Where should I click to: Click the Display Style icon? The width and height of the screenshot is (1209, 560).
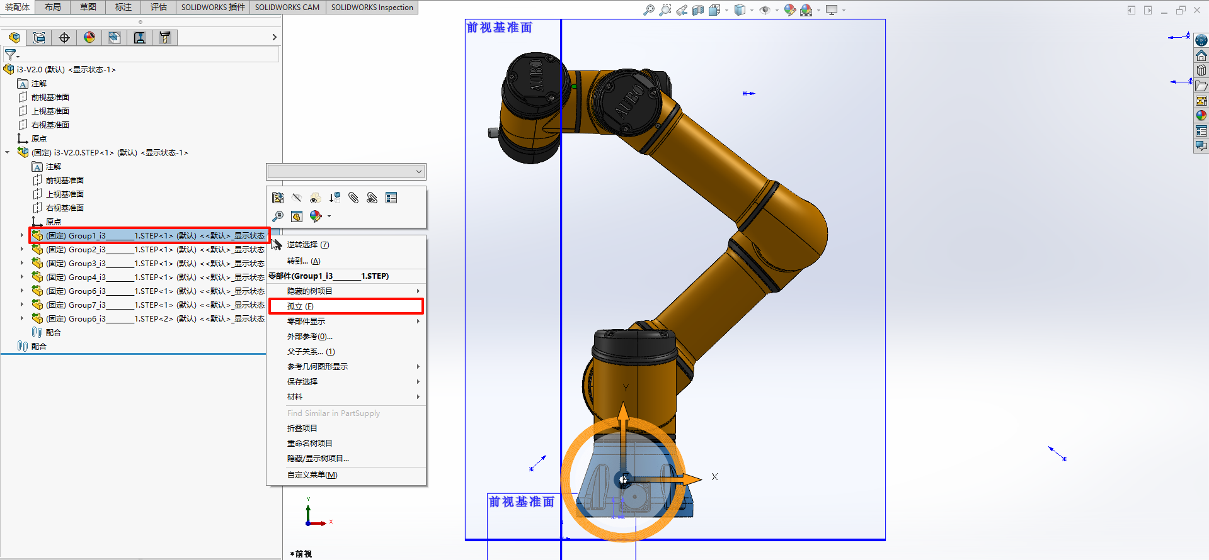coord(740,10)
